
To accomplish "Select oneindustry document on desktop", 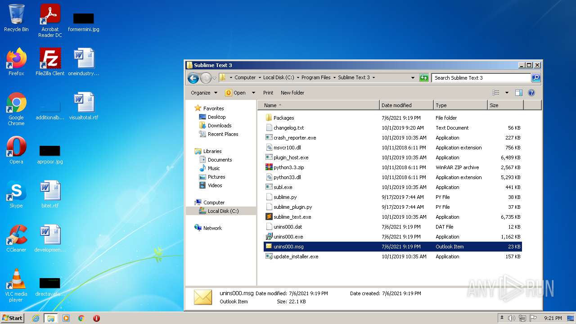I will (x=84, y=62).
